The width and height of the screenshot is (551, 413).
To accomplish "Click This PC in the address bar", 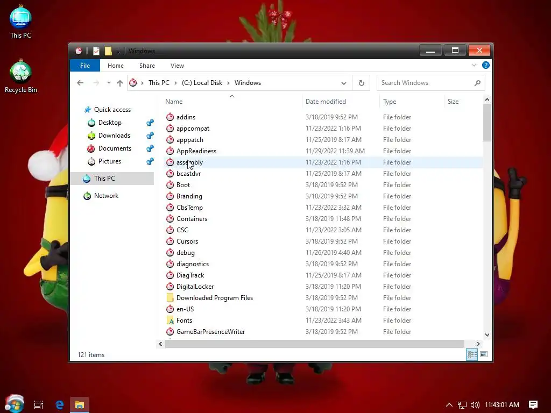I will (159, 83).
